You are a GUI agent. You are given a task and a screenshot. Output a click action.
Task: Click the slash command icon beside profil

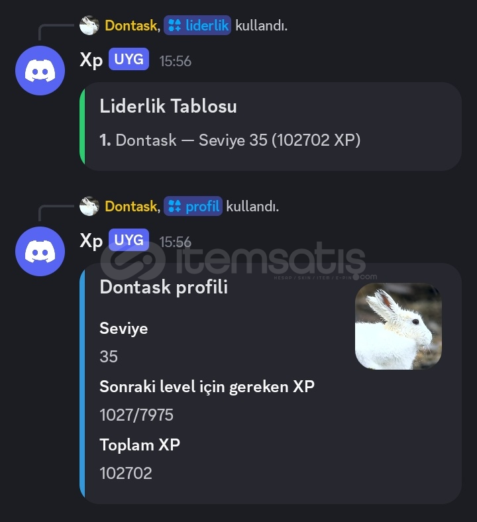tap(174, 206)
